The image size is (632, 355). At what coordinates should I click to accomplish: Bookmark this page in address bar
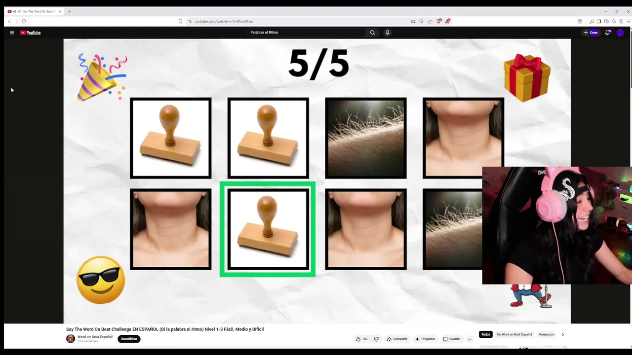point(180,21)
